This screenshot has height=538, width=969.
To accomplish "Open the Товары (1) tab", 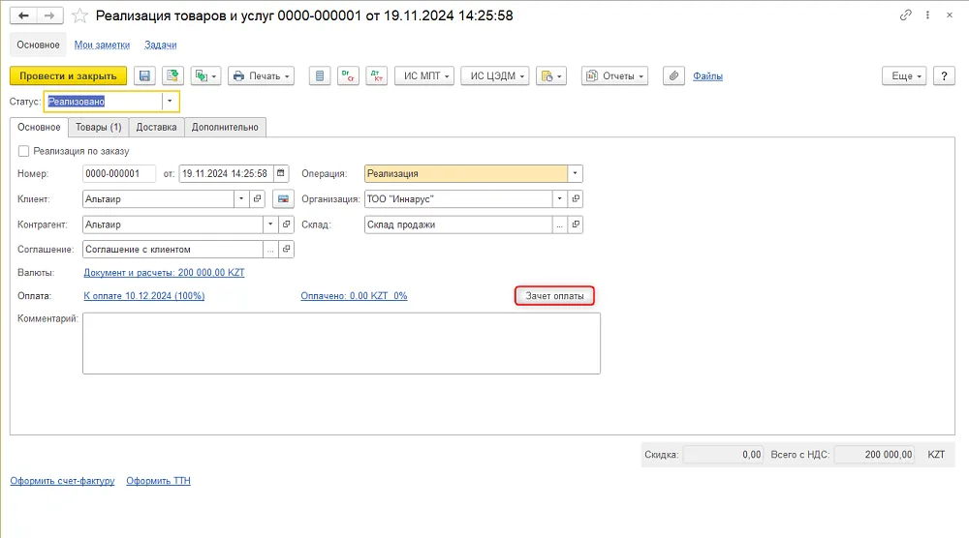I will coord(98,127).
